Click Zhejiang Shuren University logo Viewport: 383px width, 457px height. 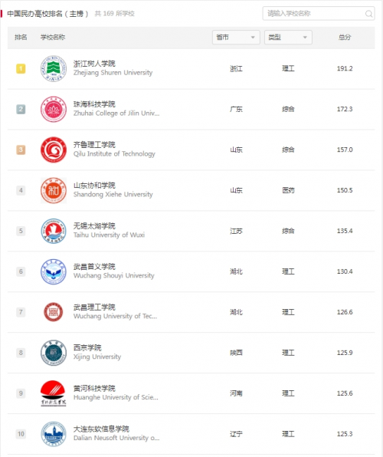(54, 68)
